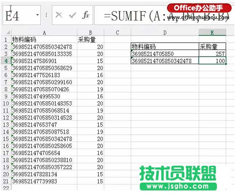Click cell A5 containing 36985214705850368629
The height and width of the screenshot is (193, 235).
[x=44, y=68]
